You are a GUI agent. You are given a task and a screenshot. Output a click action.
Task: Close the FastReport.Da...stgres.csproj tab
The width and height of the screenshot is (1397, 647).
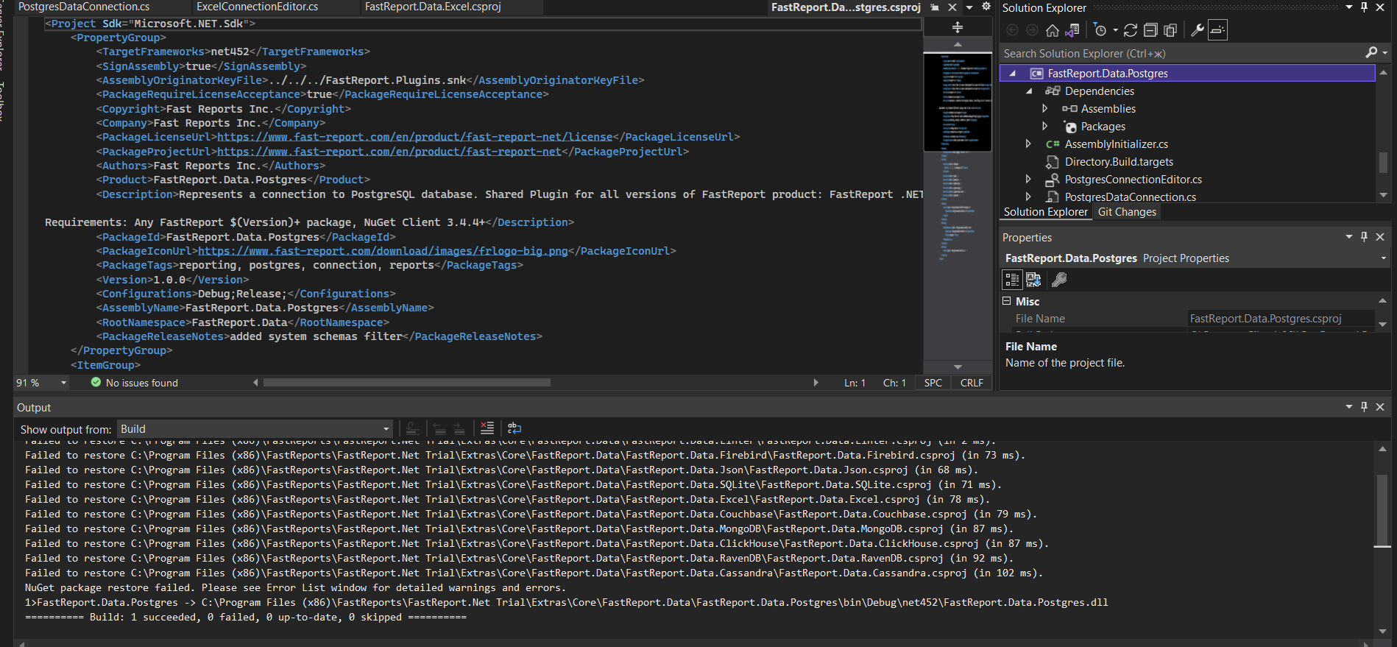coord(952,7)
